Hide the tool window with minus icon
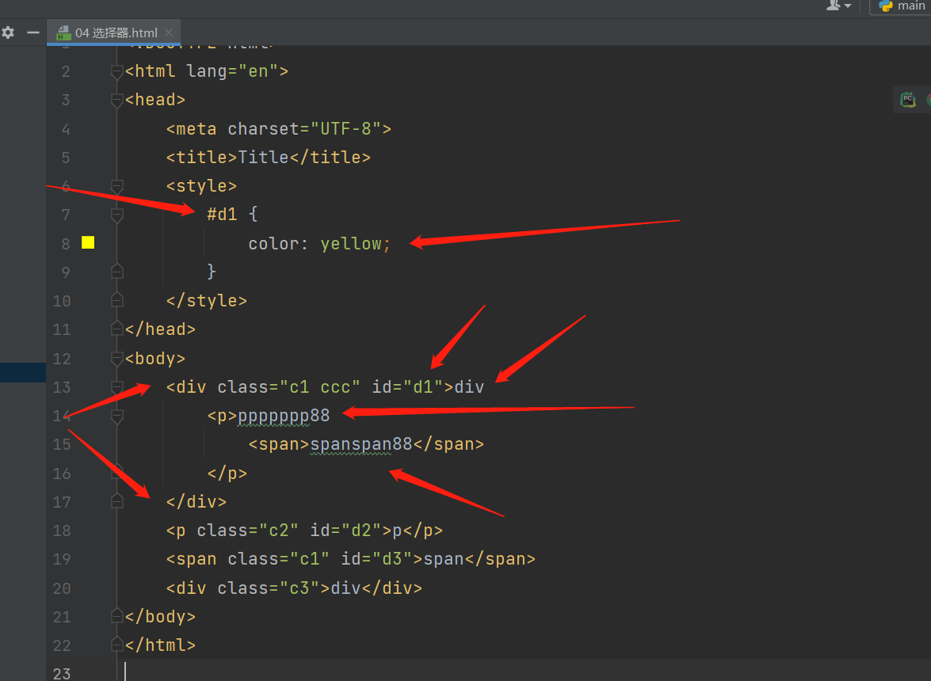 pyautogui.click(x=33, y=32)
